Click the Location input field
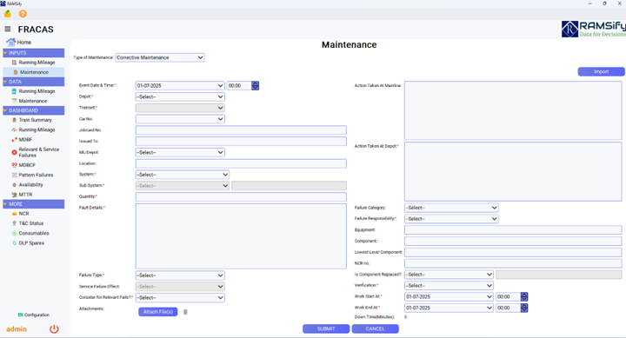This screenshot has width=626, height=338. (x=241, y=163)
